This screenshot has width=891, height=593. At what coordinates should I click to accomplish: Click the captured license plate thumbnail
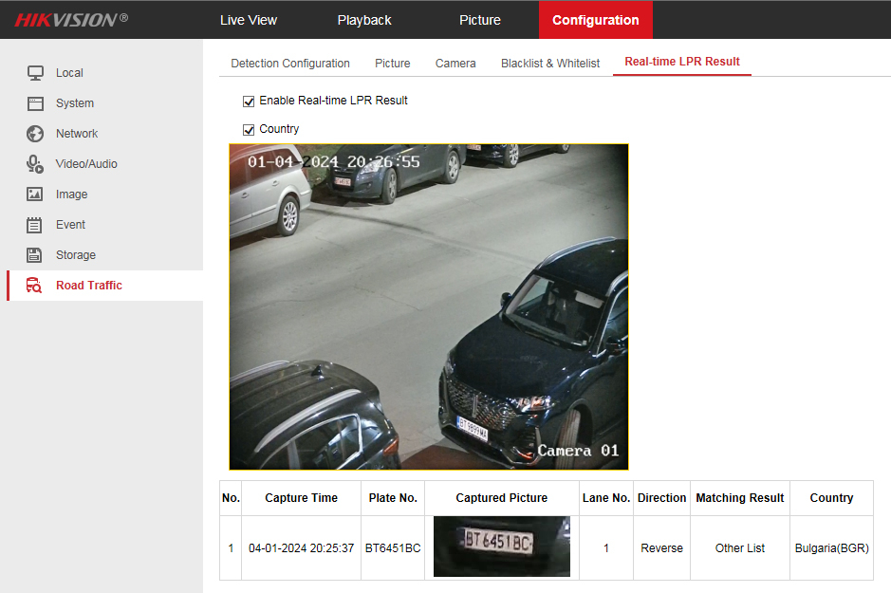[501, 547]
